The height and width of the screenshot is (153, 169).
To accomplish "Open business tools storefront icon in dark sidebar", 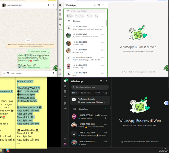I will tap(65, 103).
